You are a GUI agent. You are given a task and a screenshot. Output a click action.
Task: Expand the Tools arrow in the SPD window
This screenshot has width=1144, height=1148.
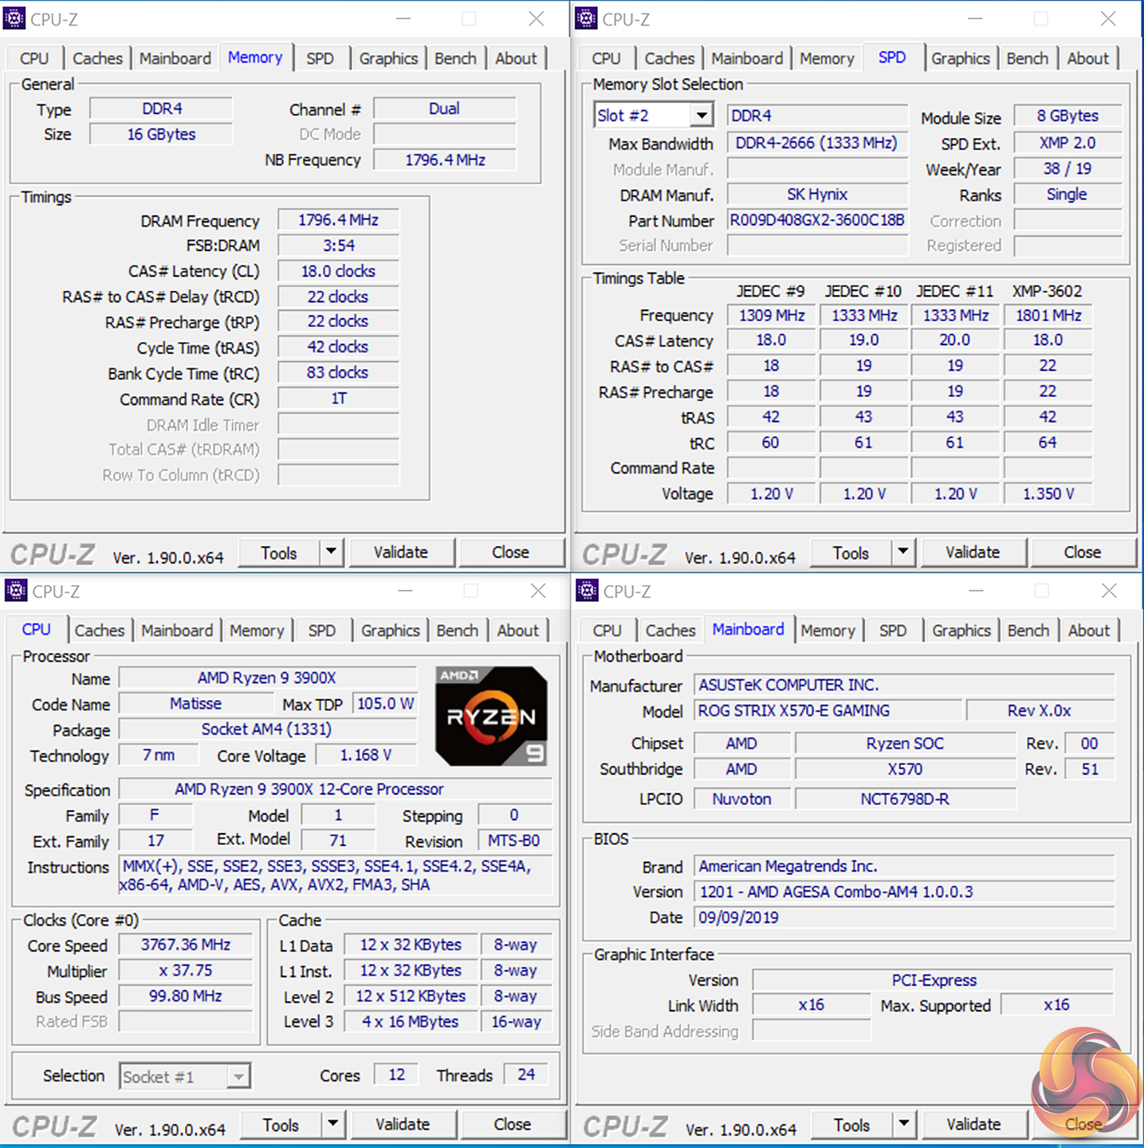[x=902, y=552]
